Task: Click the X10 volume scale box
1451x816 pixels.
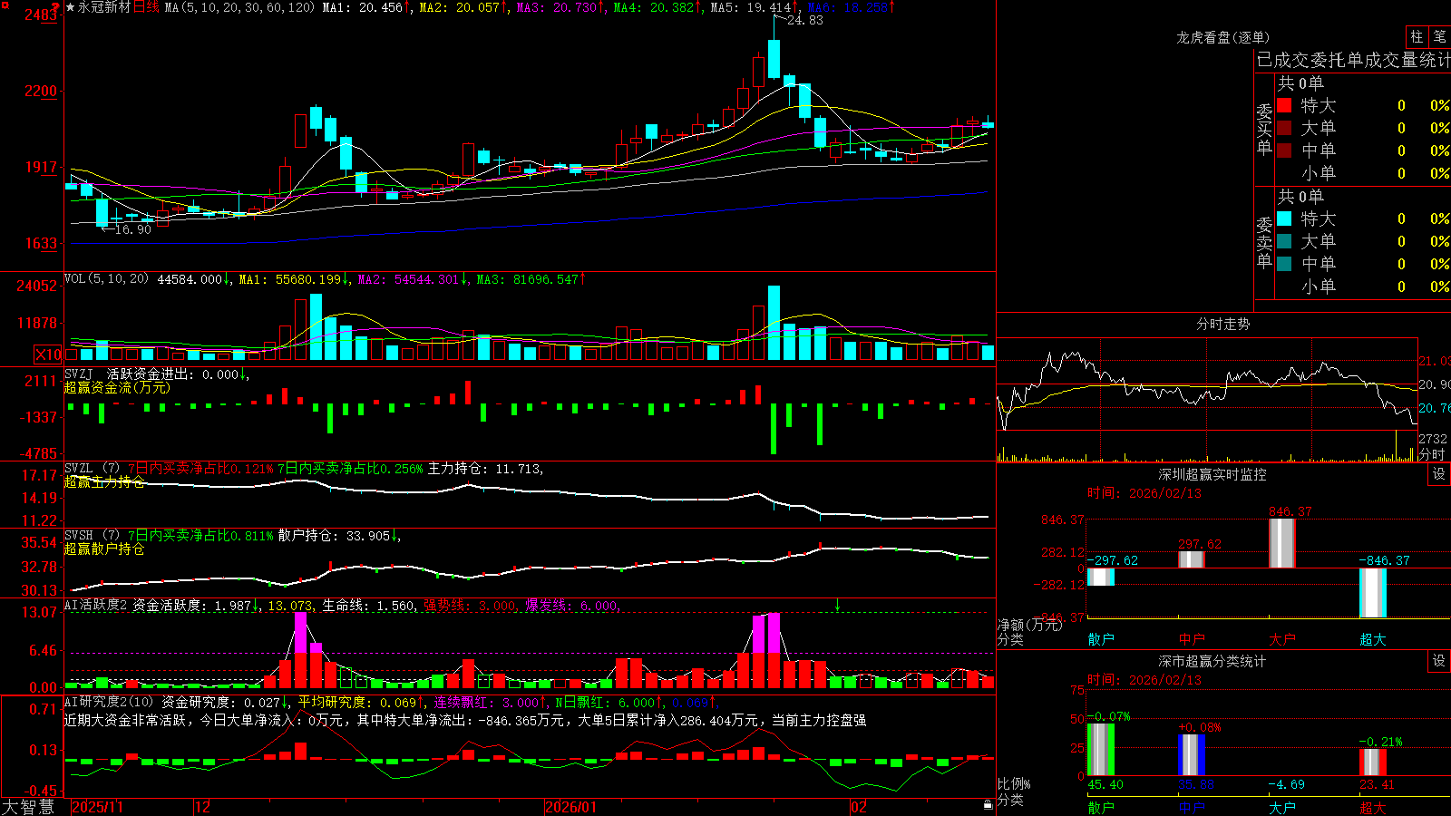Action: [x=48, y=355]
